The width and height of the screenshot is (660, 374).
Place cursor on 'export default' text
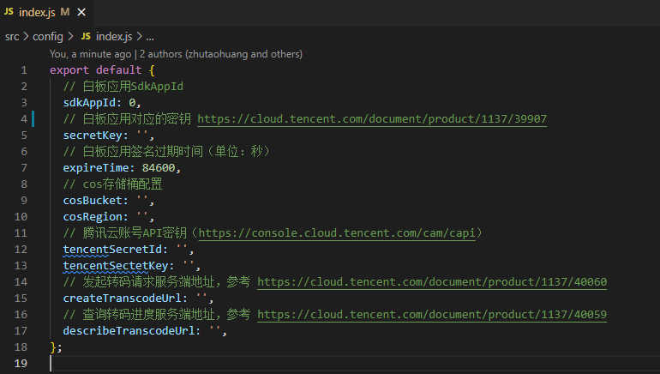(x=95, y=70)
